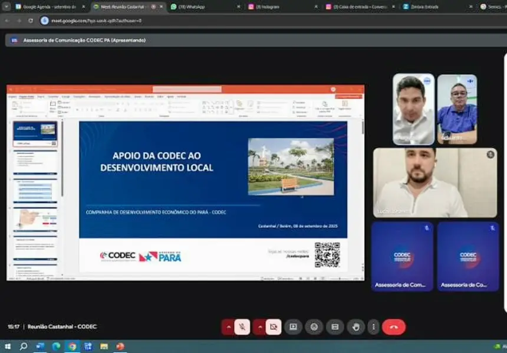The image size is (507, 353).
Task: Toggle closed captions in the call
Action: 335,327
